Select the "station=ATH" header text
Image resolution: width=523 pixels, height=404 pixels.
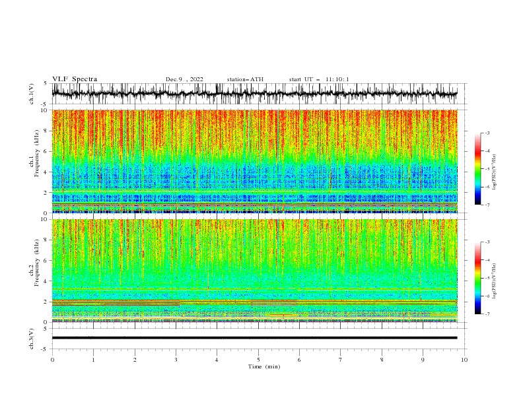click(245, 79)
